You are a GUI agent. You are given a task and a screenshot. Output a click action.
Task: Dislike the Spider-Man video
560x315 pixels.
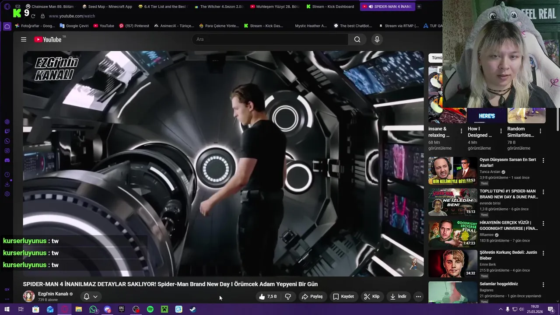[288, 297]
